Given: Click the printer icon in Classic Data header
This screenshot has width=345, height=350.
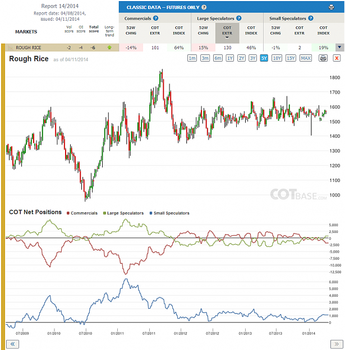Looking at the screenshot, I should tap(331, 7).
